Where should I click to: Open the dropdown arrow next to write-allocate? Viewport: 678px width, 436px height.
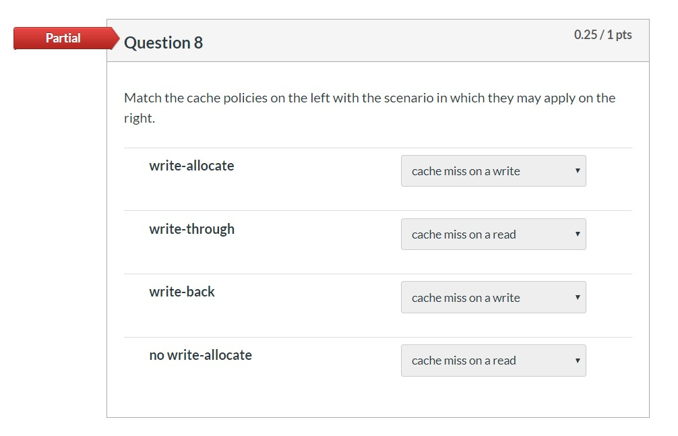[578, 171]
